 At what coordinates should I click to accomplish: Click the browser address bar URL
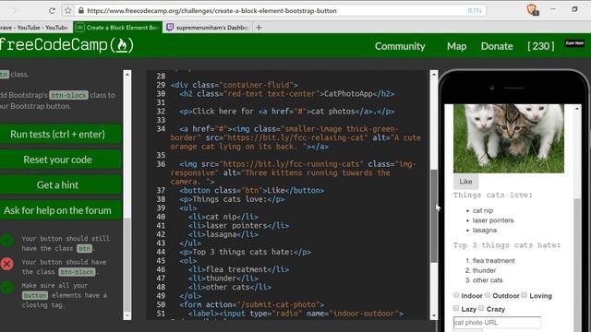click(211, 10)
